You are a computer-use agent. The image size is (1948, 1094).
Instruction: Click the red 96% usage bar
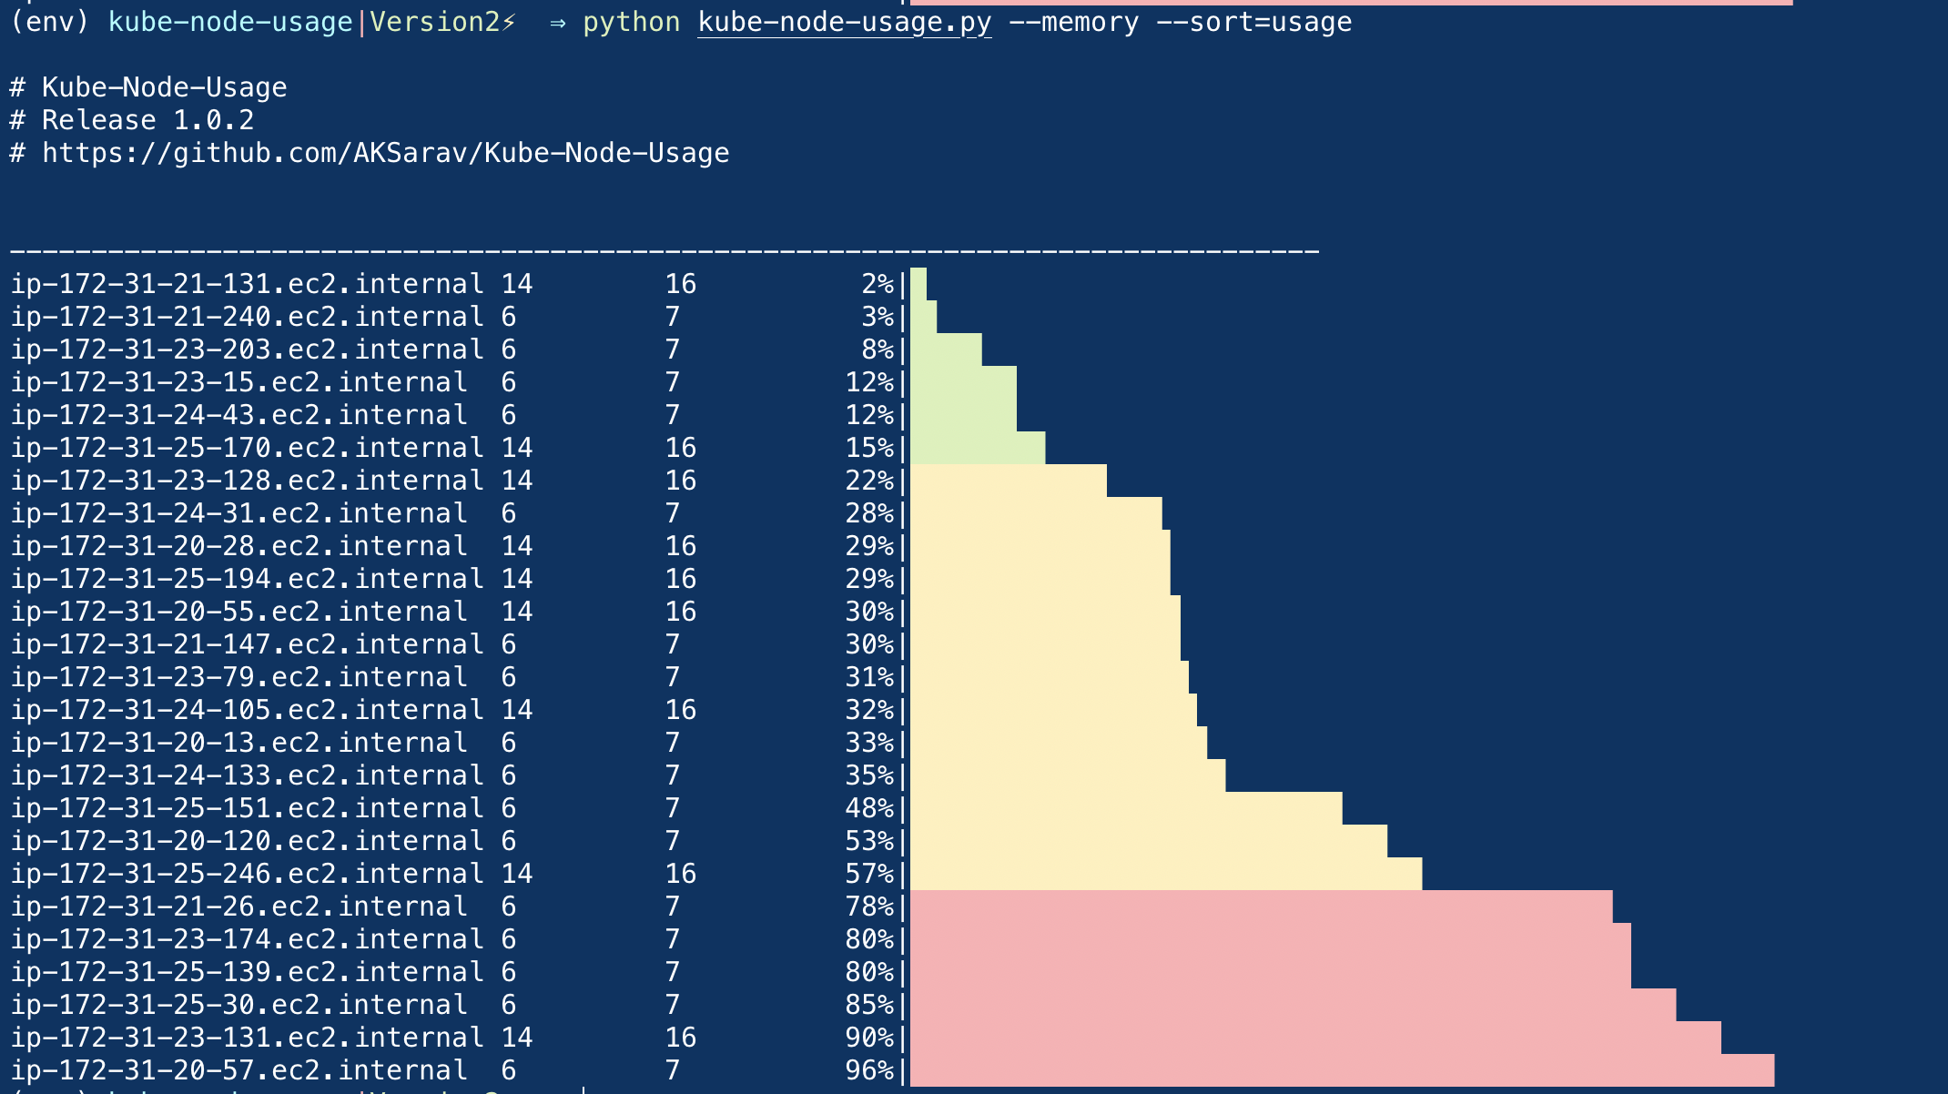click(1341, 1070)
